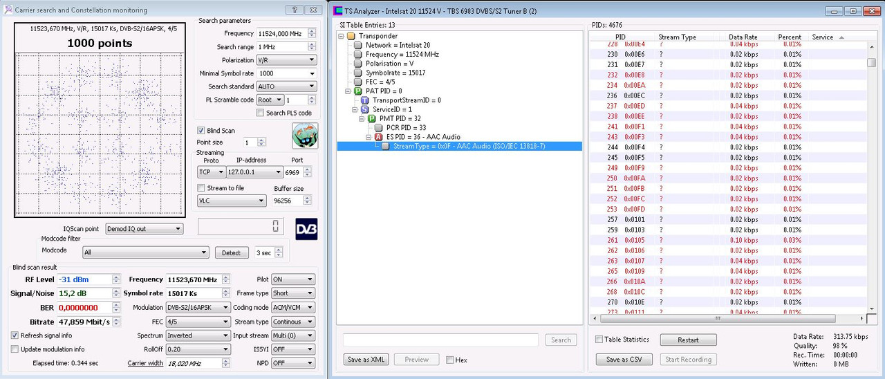Viewport: 885px width, 379px height.
Task: Select the Symbolrate = 15017 node icon
Action: [x=358, y=73]
